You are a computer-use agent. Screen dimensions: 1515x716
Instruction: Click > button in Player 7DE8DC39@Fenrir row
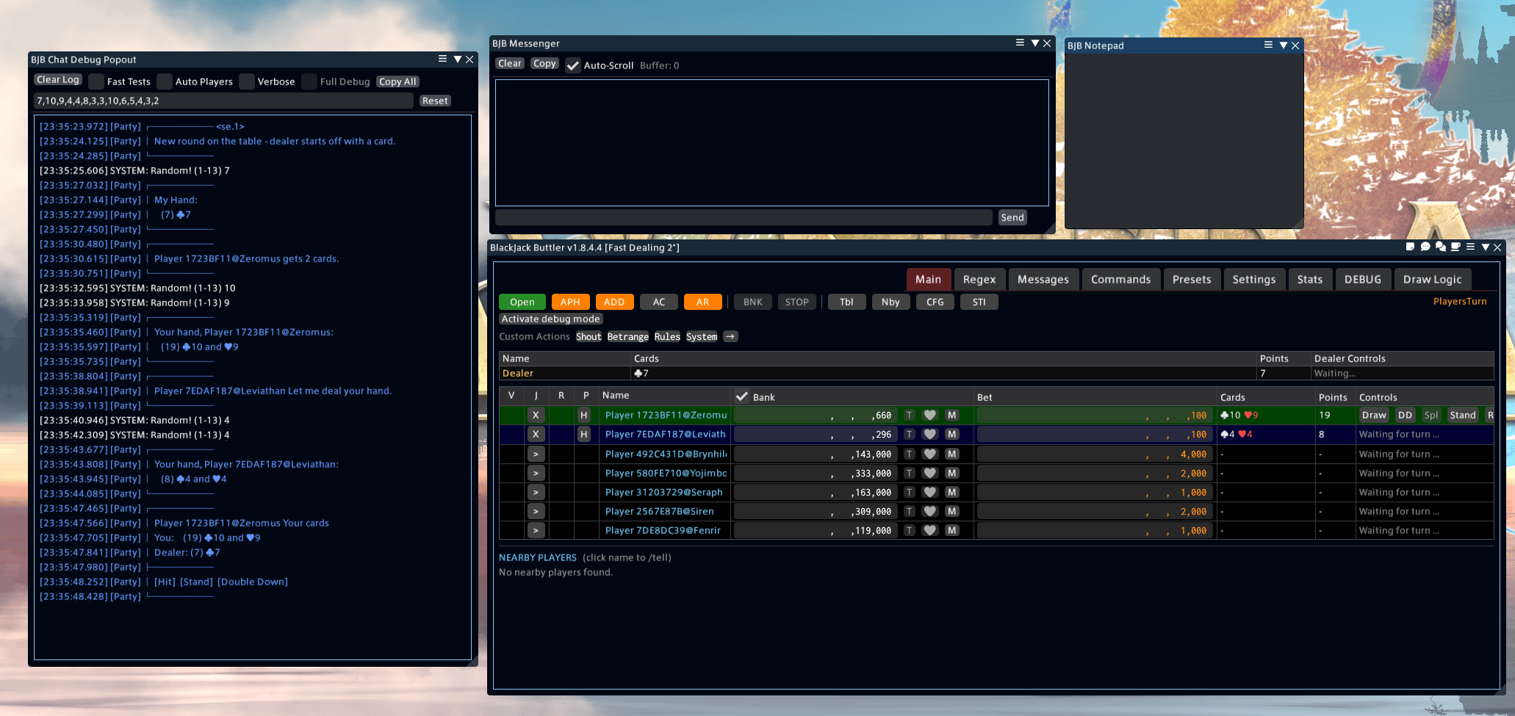pos(536,530)
